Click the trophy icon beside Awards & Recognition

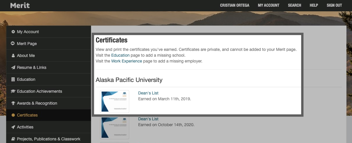[x=13, y=103]
